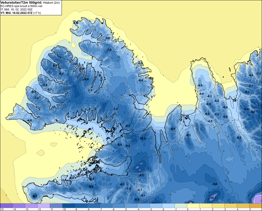Click the -5.7 temperature label
The height and width of the screenshot is (211, 262).
pyautogui.click(x=50, y=90)
